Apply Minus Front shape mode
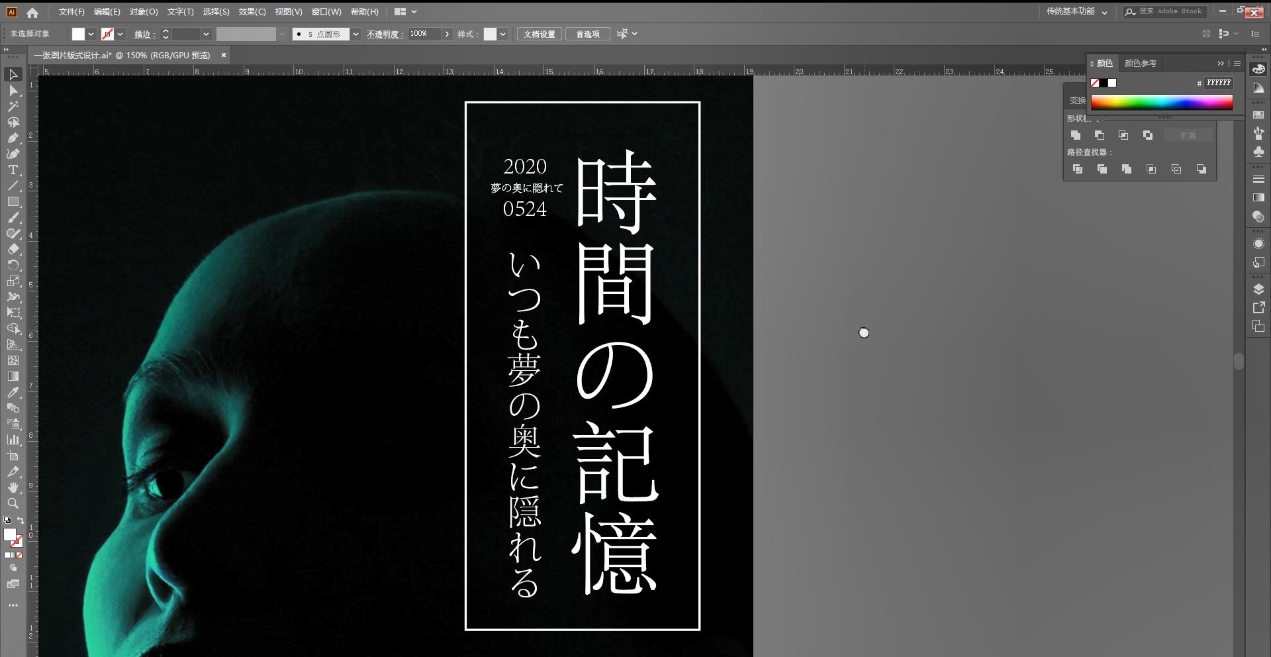The width and height of the screenshot is (1271, 657). coord(1100,135)
